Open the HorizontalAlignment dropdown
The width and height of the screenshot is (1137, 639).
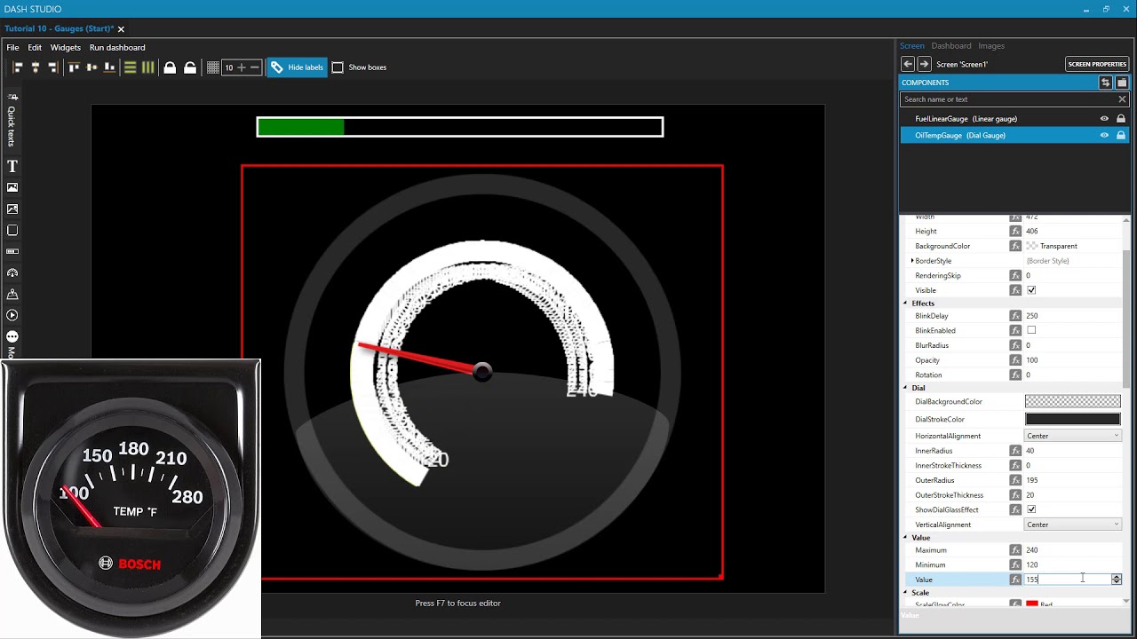tap(1073, 436)
